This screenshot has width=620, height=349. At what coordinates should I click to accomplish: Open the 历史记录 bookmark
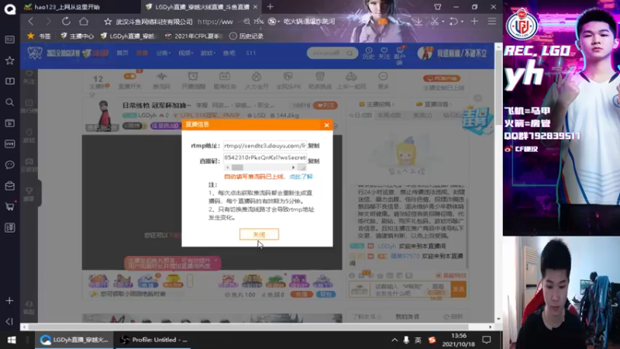click(x=246, y=36)
